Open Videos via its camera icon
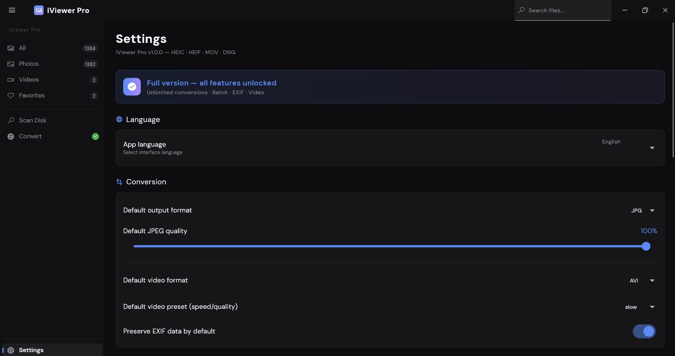 coord(11,80)
